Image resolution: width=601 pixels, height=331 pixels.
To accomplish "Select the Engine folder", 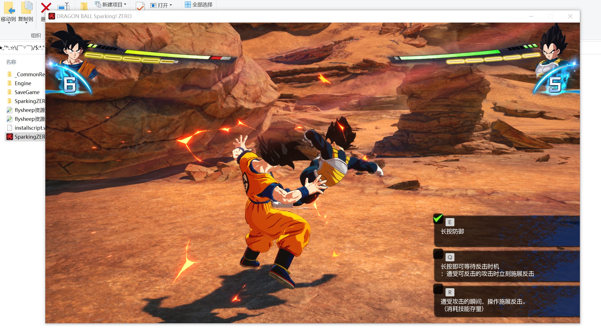I will (19, 83).
